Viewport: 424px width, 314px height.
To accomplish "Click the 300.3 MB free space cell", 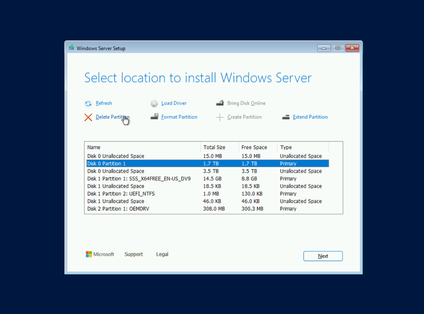I will [252, 209].
